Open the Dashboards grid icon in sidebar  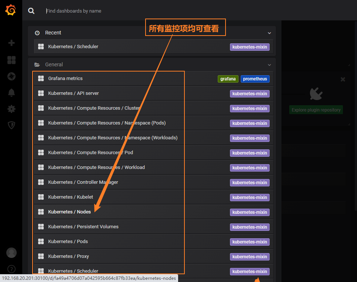coord(11,60)
